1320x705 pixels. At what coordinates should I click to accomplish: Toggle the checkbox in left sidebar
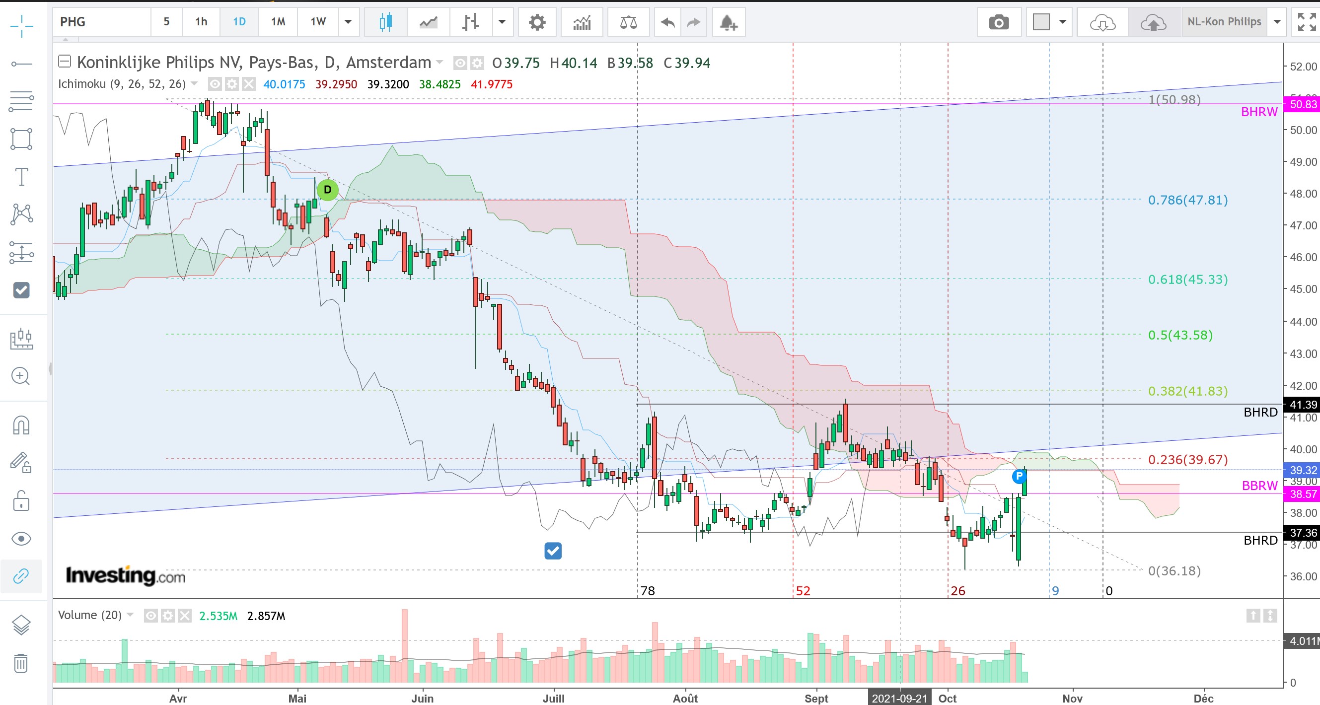(x=21, y=290)
